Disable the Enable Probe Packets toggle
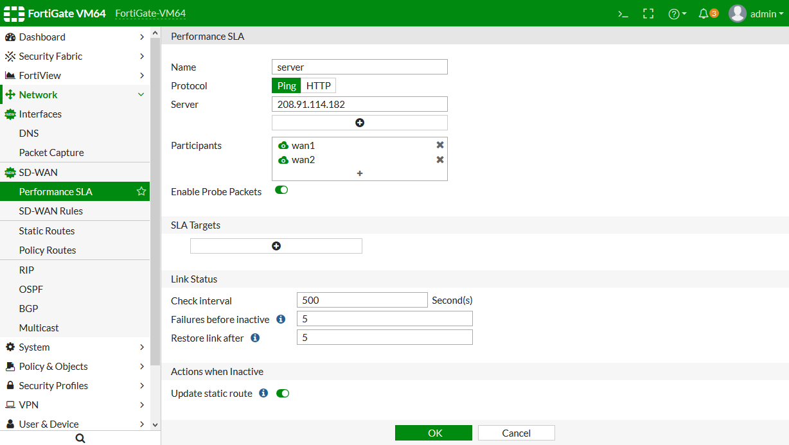The height and width of the screenshot is (445, 789). tap(281, 190)
